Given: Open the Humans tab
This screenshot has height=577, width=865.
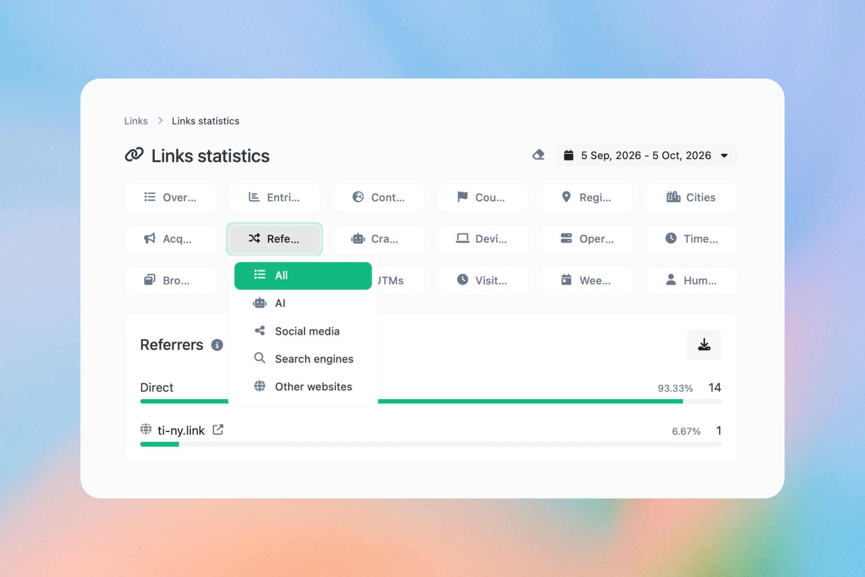Looking at the screenshot, I should click(x=691, y=280).
